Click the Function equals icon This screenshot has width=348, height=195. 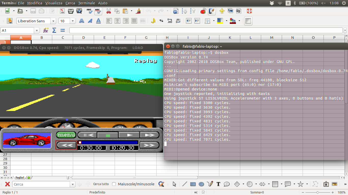[x=62, y=30]
